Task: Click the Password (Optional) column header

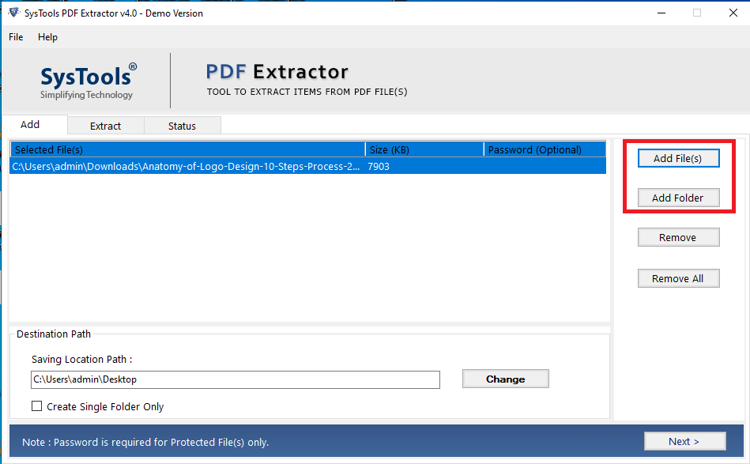Action: coord(545,149)
